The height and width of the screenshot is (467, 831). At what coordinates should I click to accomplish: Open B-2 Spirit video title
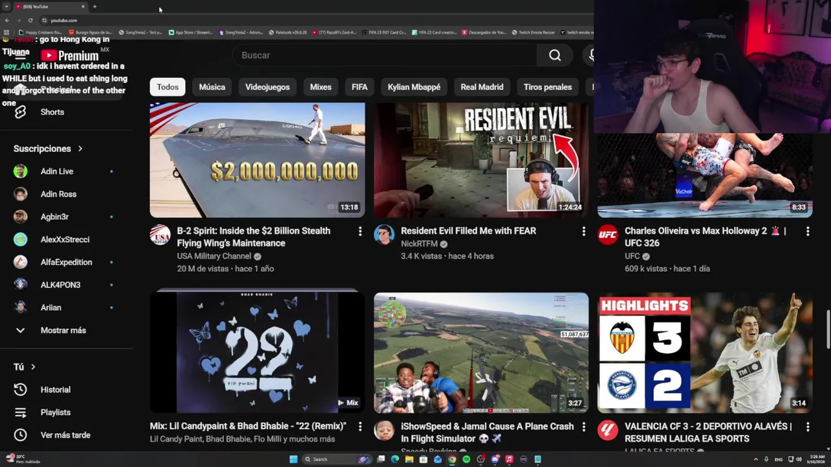pos(254,237)
